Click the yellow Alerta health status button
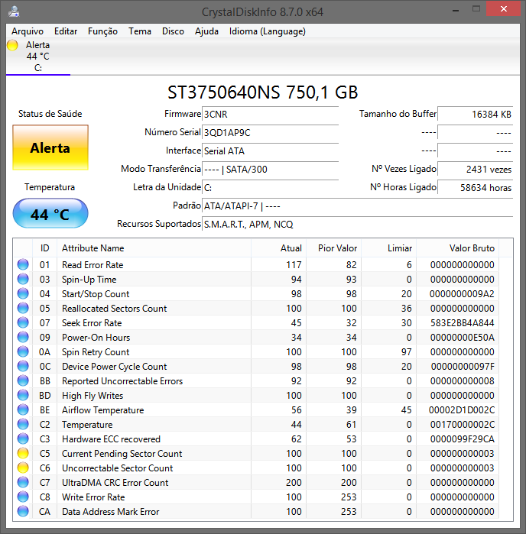Image resolution: width=526 pixels, height=534 pixels. (x=50, y=147)
